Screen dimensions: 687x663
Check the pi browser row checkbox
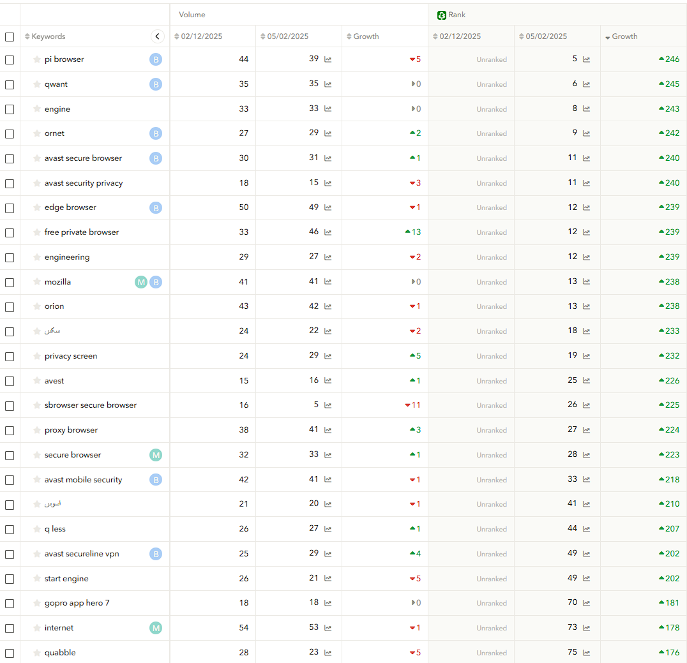click(x=10, y=60)
